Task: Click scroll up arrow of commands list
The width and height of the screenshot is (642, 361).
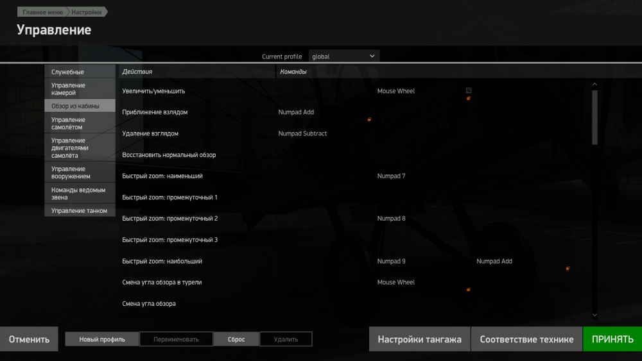Action: (594, 84)
